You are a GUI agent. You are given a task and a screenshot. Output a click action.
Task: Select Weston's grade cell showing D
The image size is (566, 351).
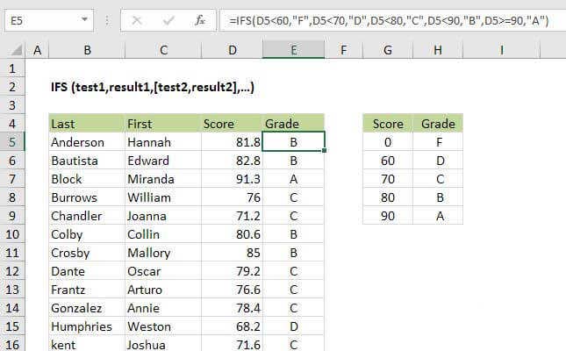[x=293, y=326]
